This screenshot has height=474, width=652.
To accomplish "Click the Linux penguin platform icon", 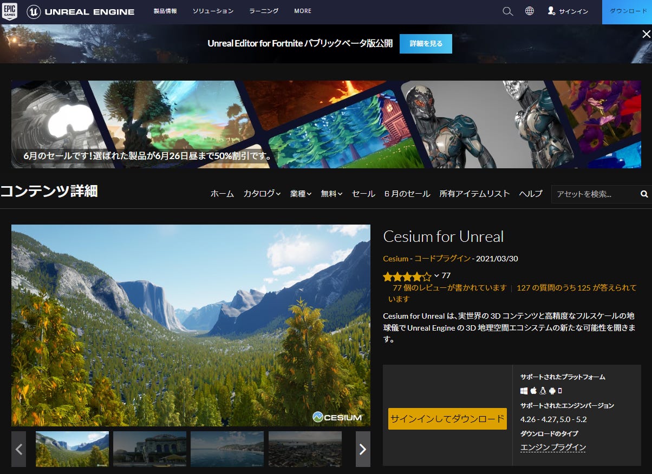I will [543, 391].
